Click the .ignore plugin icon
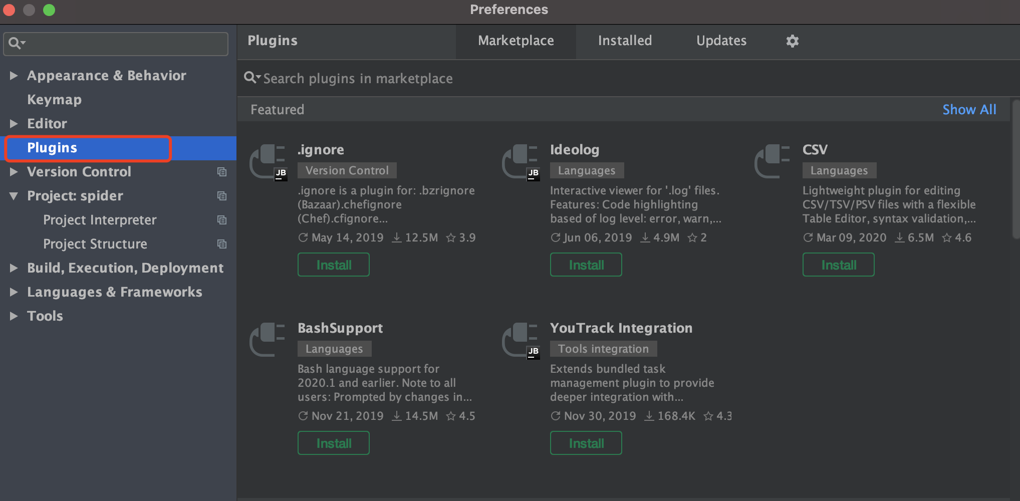 [268, 162]
